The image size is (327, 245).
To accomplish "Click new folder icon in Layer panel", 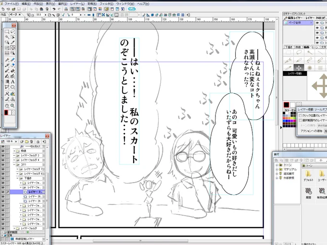I will click(27, 141).
